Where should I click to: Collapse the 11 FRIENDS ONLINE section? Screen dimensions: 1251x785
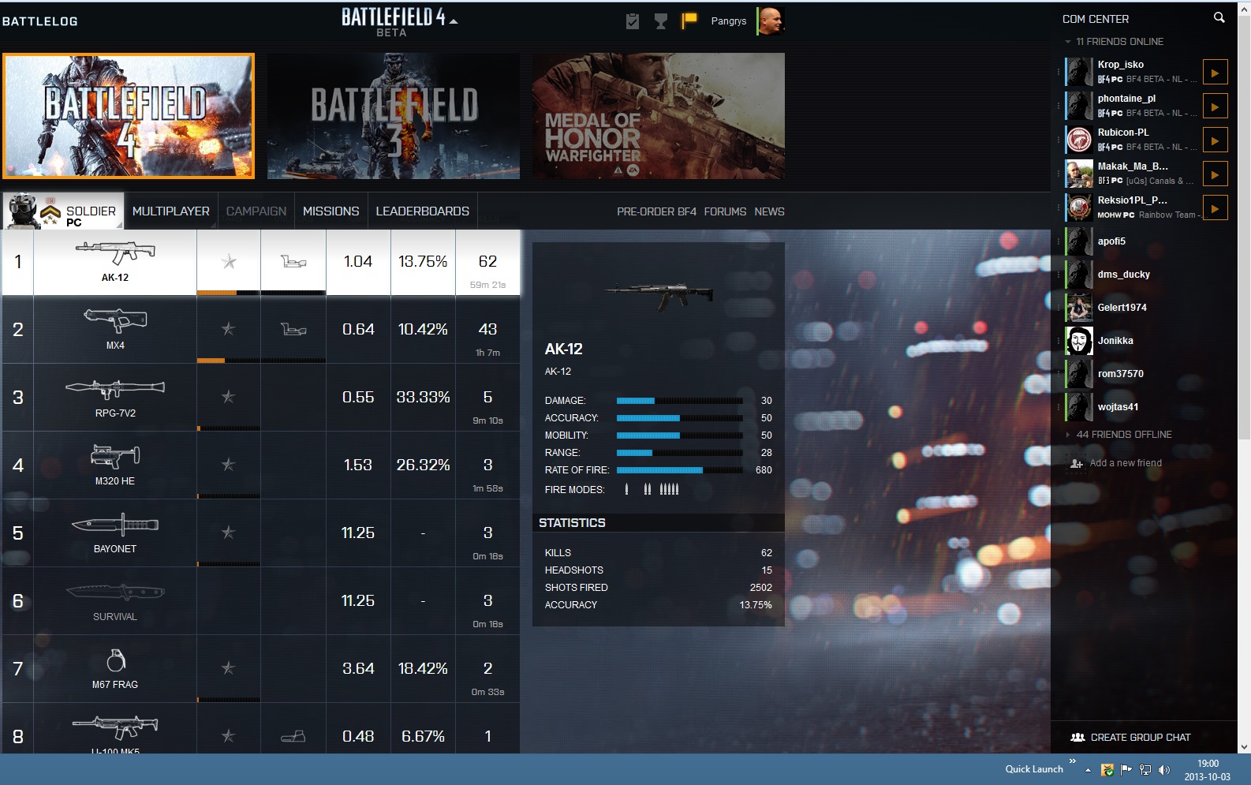[x=1068, y=42]
